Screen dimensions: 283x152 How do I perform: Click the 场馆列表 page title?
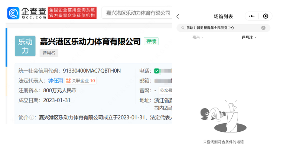(224, 16)
